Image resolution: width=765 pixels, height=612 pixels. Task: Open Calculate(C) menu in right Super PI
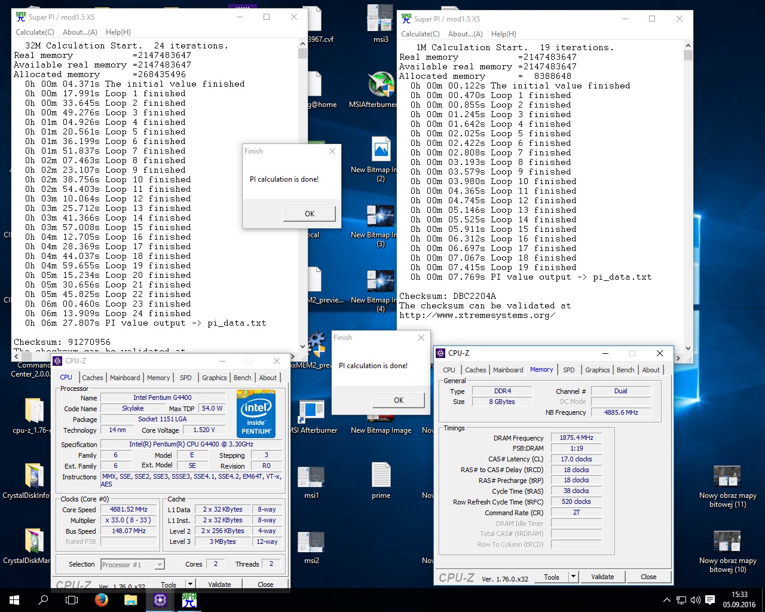pos(420,34)
